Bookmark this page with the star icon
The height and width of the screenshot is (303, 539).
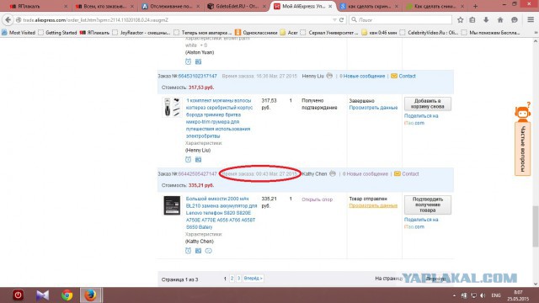461,20
